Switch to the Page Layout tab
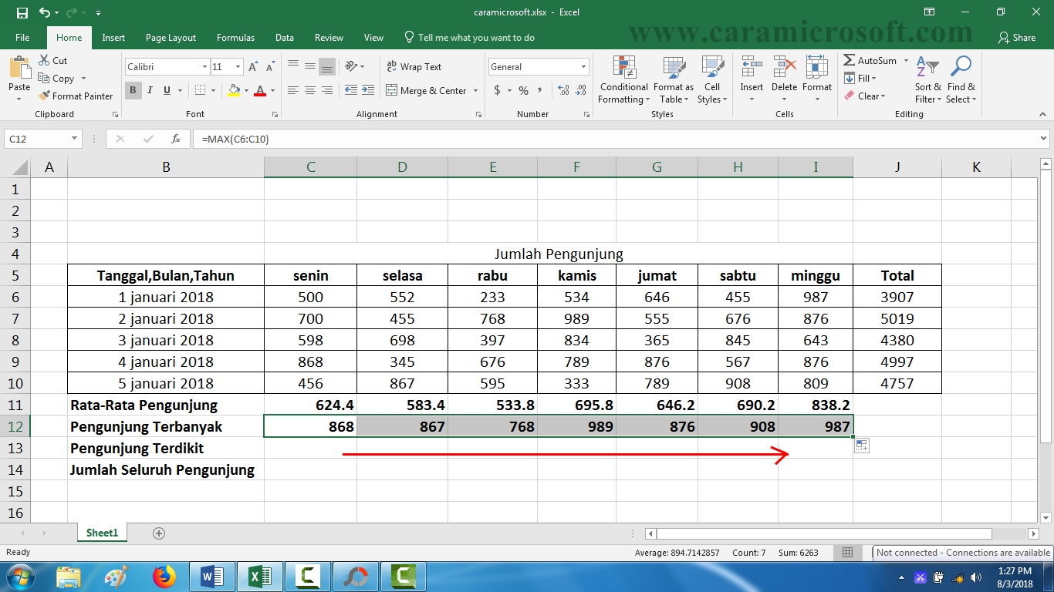 171,38
